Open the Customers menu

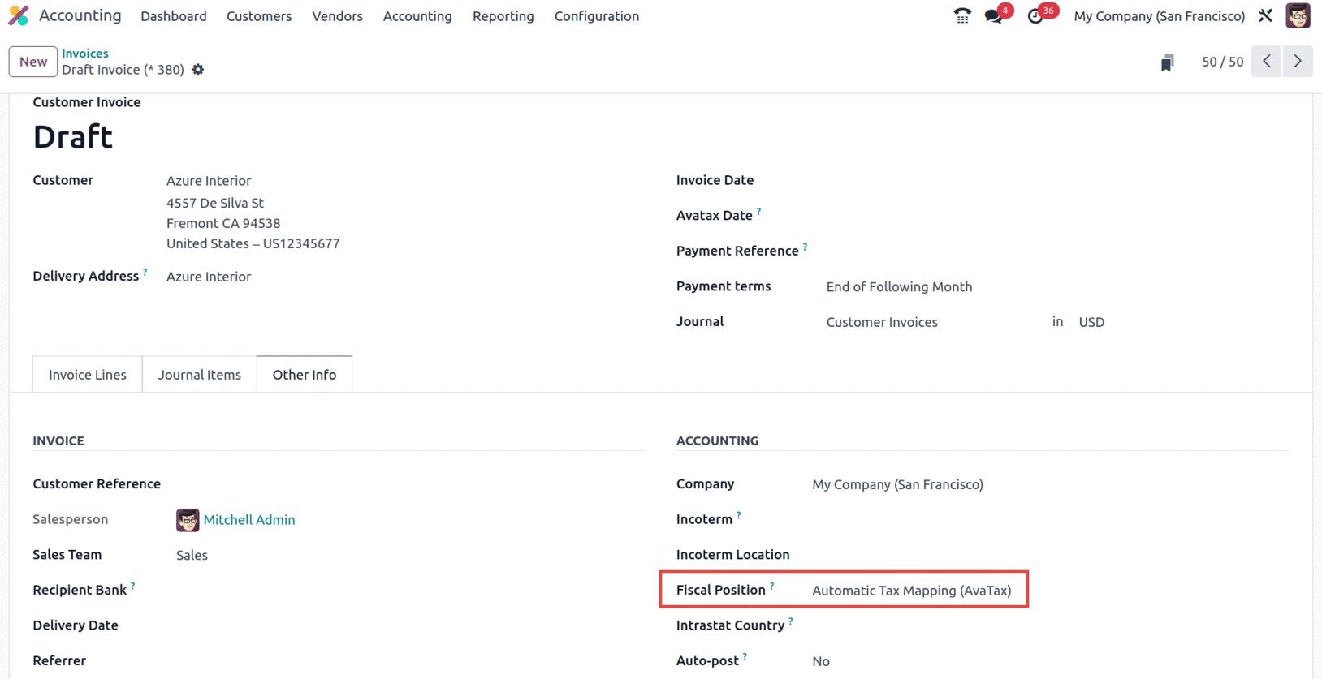[259, 16]
